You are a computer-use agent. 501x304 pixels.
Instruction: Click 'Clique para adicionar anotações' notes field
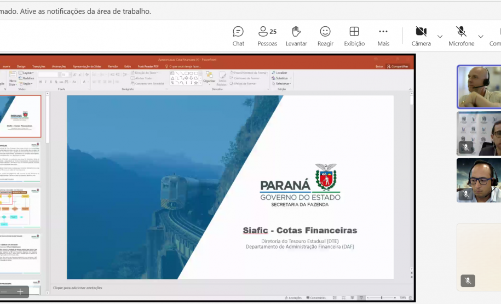(78, 288)
